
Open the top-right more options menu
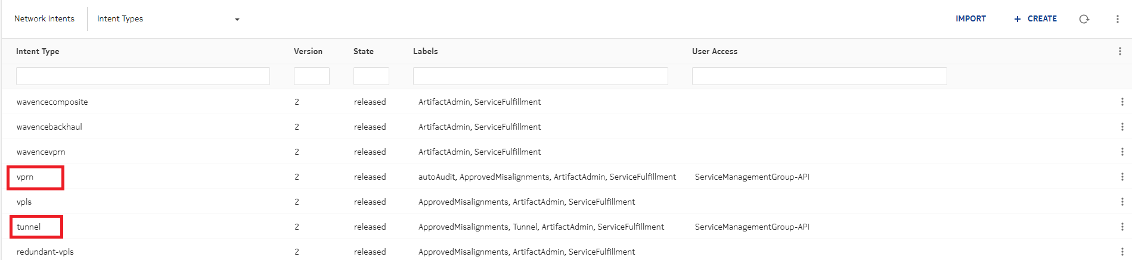tap(1117, 19)
